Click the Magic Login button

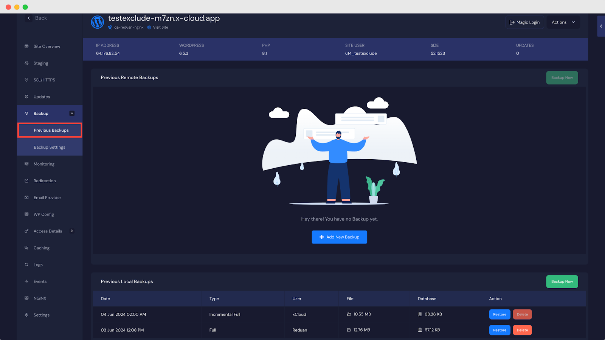(524, 22)
